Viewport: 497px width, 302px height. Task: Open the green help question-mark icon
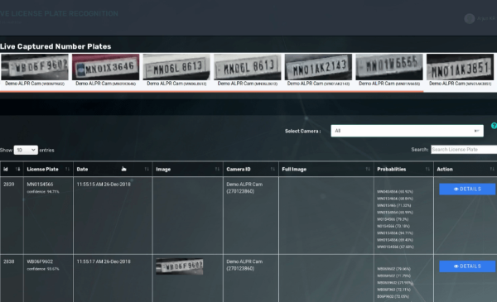click(494, 126)
